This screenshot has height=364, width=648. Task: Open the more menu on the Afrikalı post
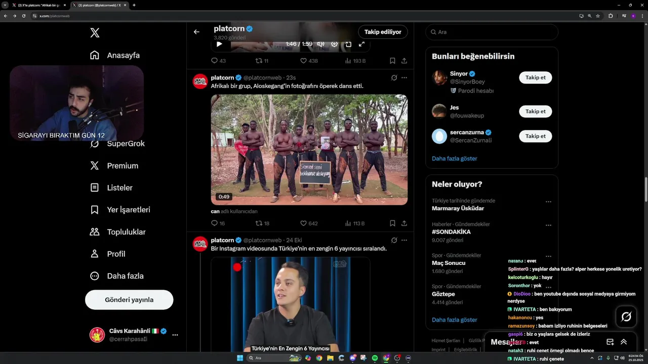point(404,78)
